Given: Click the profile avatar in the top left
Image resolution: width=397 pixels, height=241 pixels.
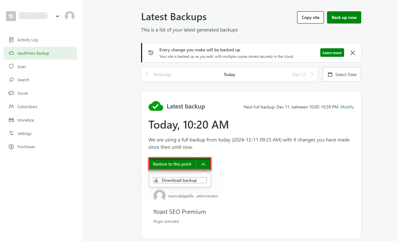Looking at the screenshot, I should pyautogui.click(x=70, y=16).
